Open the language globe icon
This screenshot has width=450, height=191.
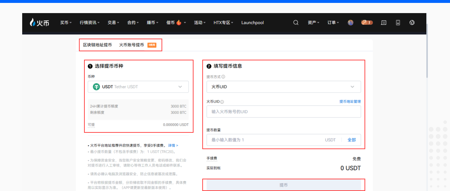click(412, 23)
